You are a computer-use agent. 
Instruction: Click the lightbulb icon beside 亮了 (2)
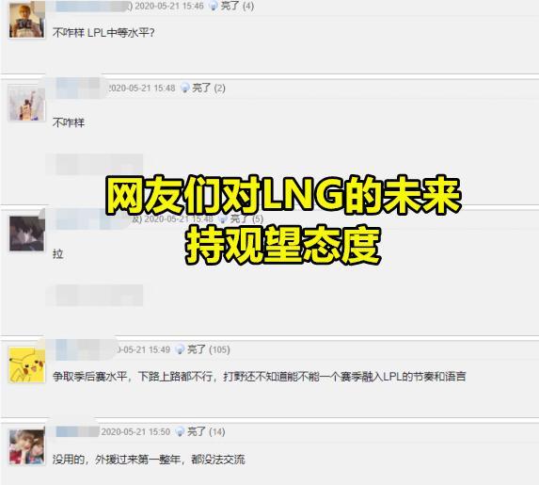click(185, 88)
